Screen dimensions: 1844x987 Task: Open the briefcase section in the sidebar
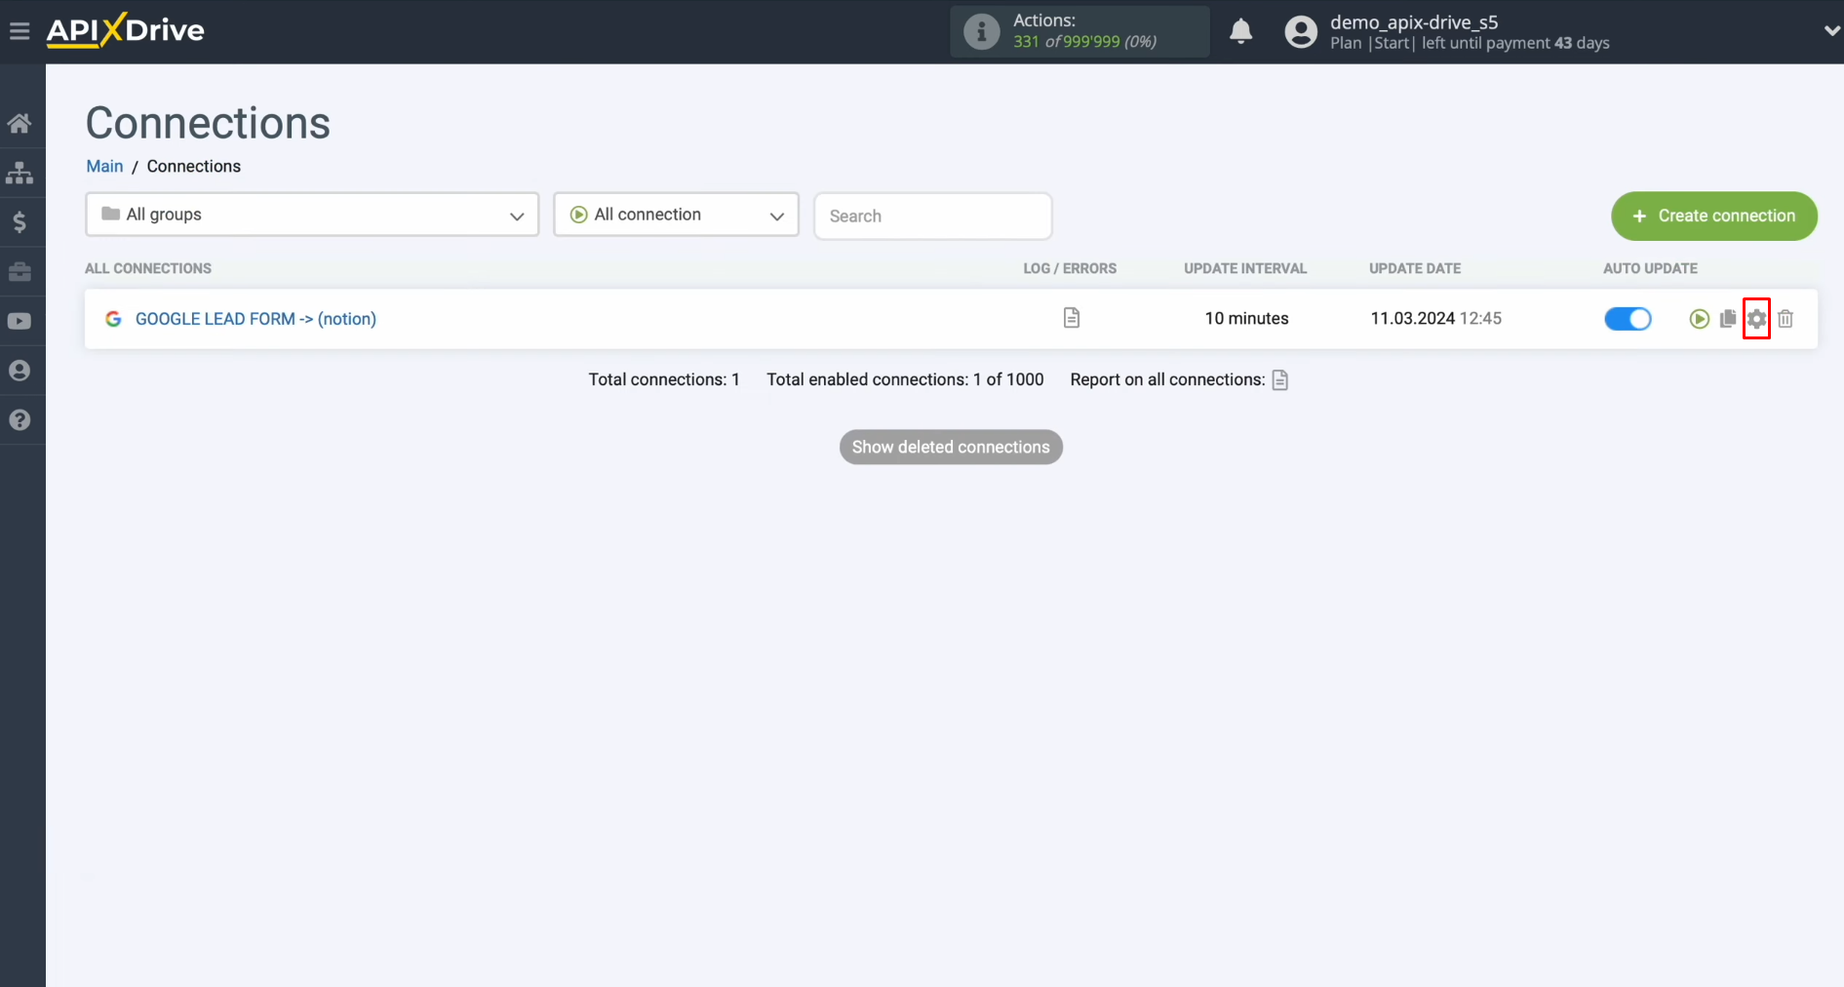[x=20, y=272]
